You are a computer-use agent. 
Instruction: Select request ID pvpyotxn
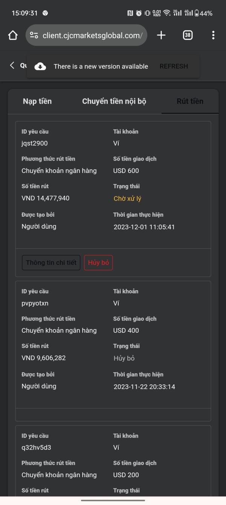[x=35, y=303]
